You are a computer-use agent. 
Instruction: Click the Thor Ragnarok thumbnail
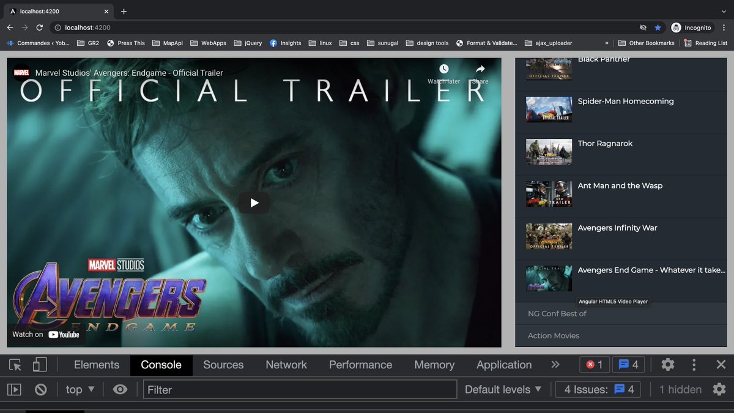pos(549,152)
